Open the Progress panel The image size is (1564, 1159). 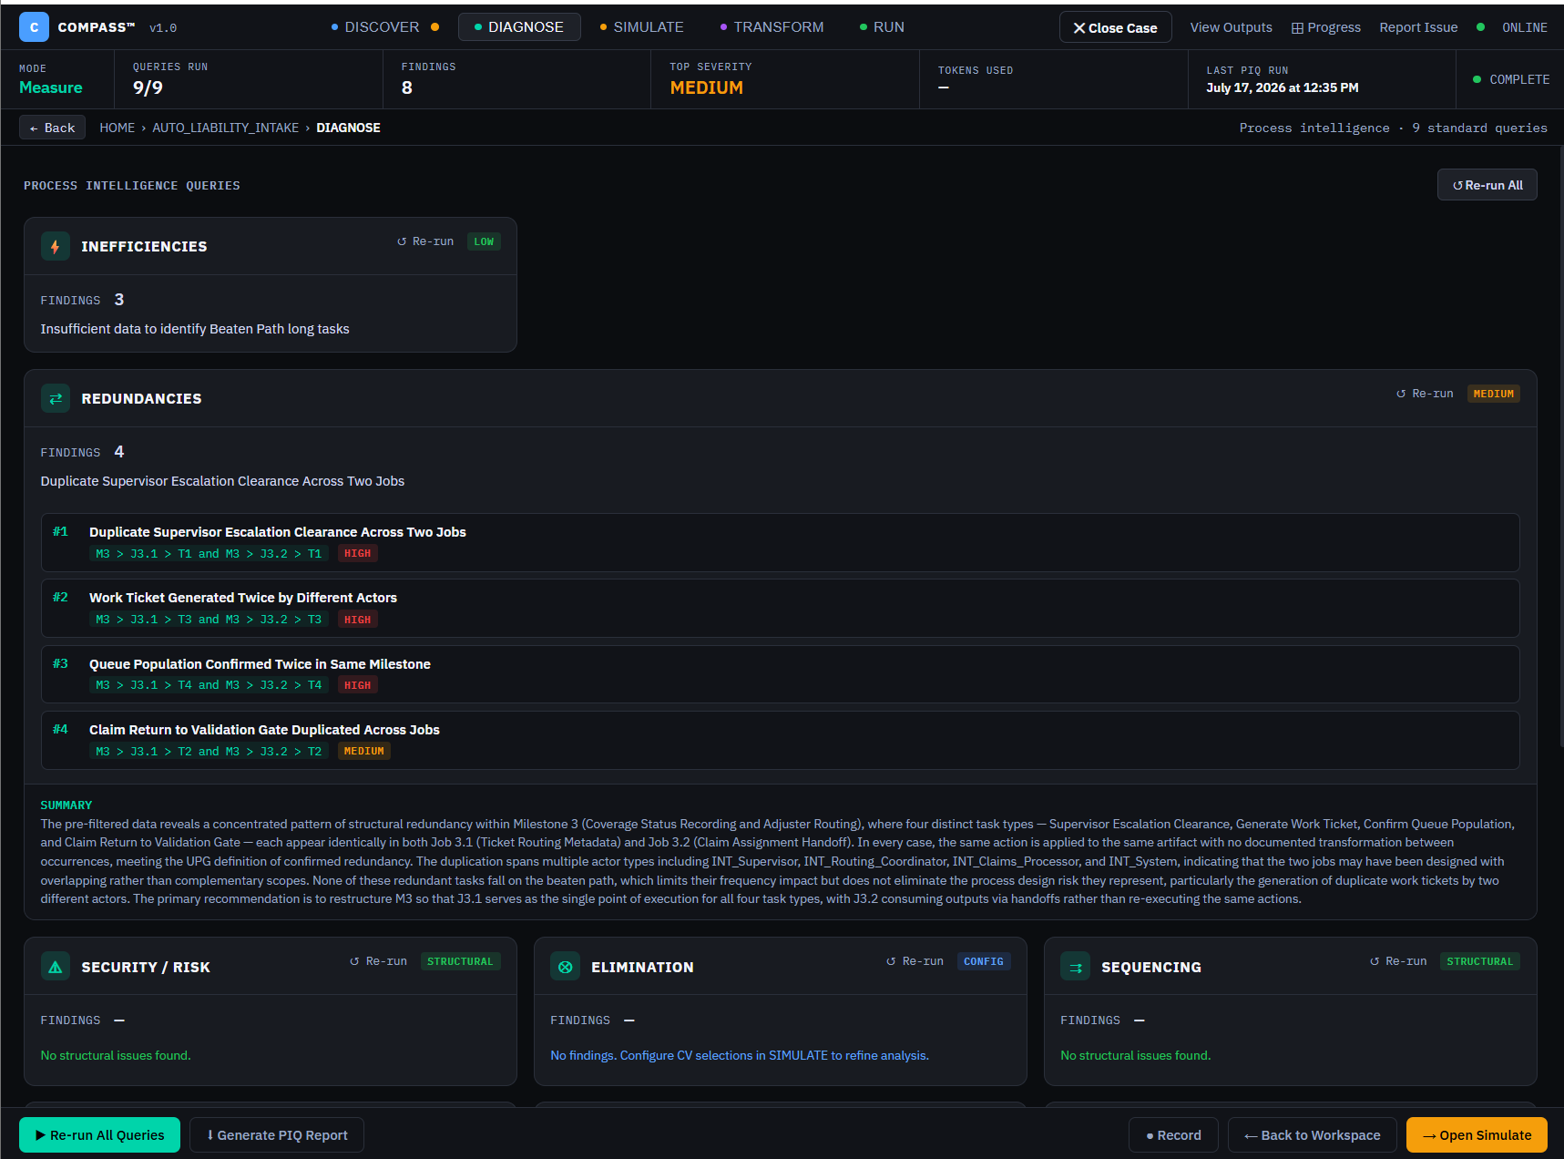pyautogui.click(x=1325, y=27)
